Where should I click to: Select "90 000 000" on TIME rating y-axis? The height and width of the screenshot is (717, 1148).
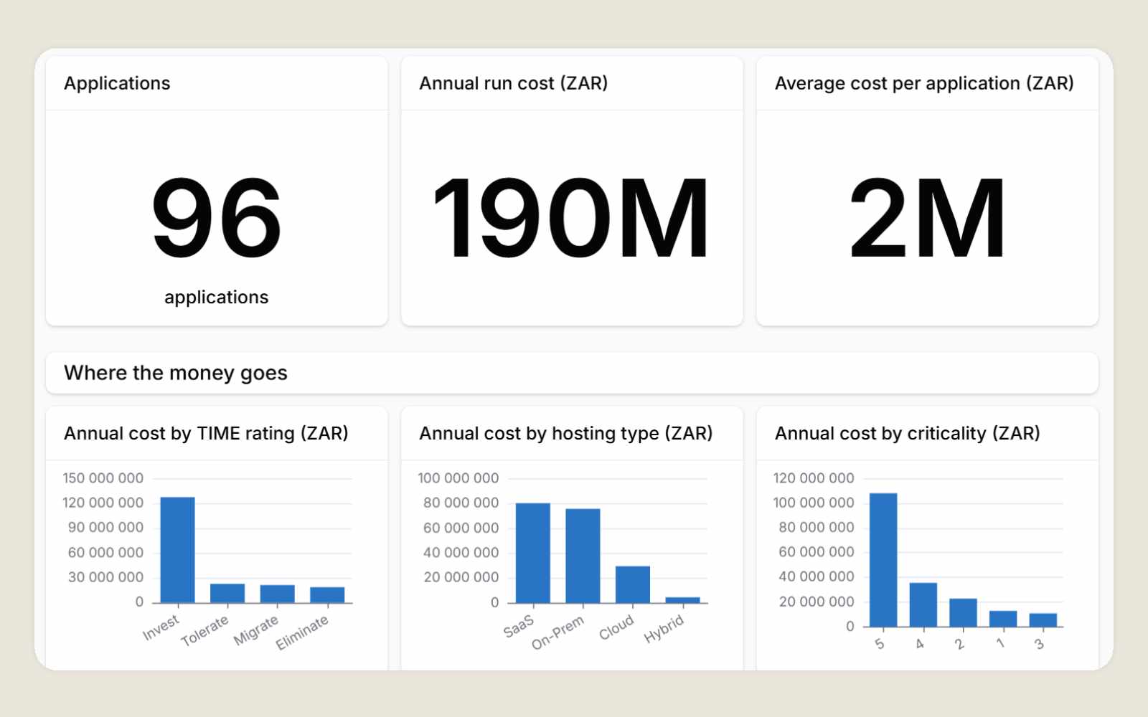(x=106, y=528)
